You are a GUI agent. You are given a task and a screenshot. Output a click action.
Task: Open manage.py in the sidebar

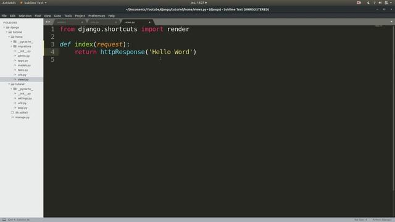pos(22,117)
